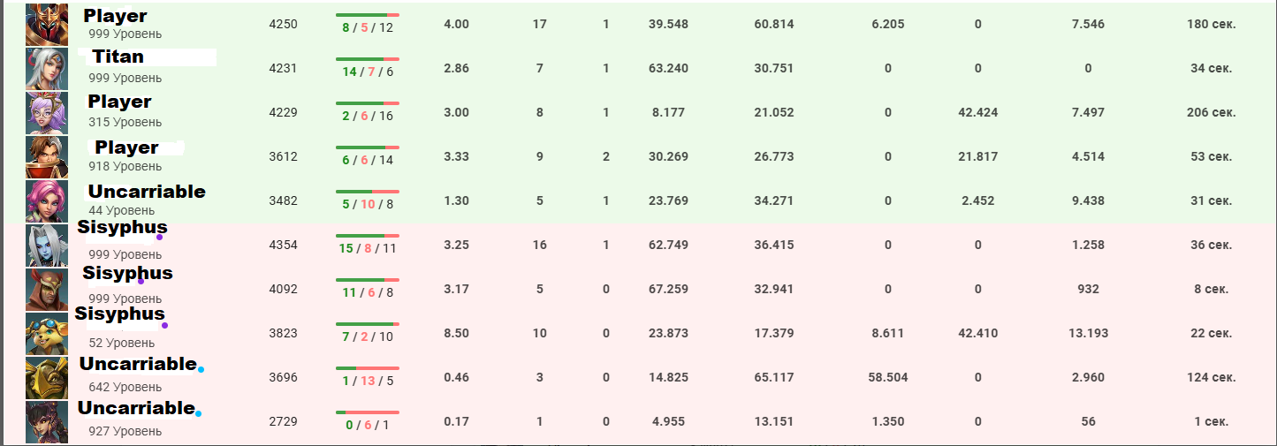The height and width of the screenshot is (446, 1277).
Task: Click the 67.259 damage value cell
Action: (668, 289)
